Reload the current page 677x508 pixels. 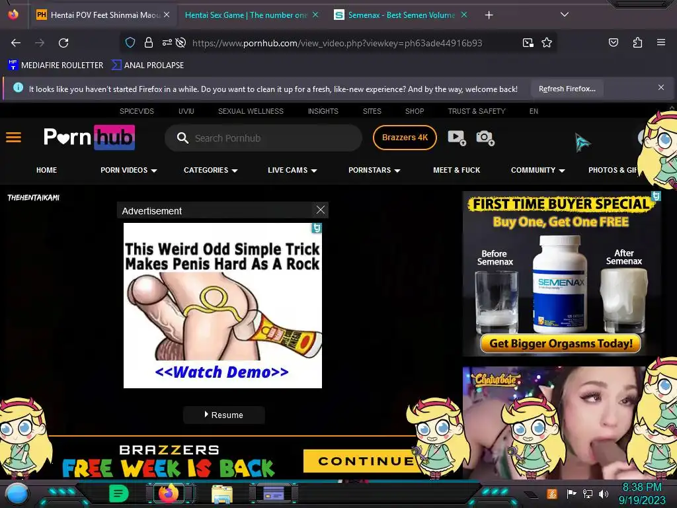point(63,43)
